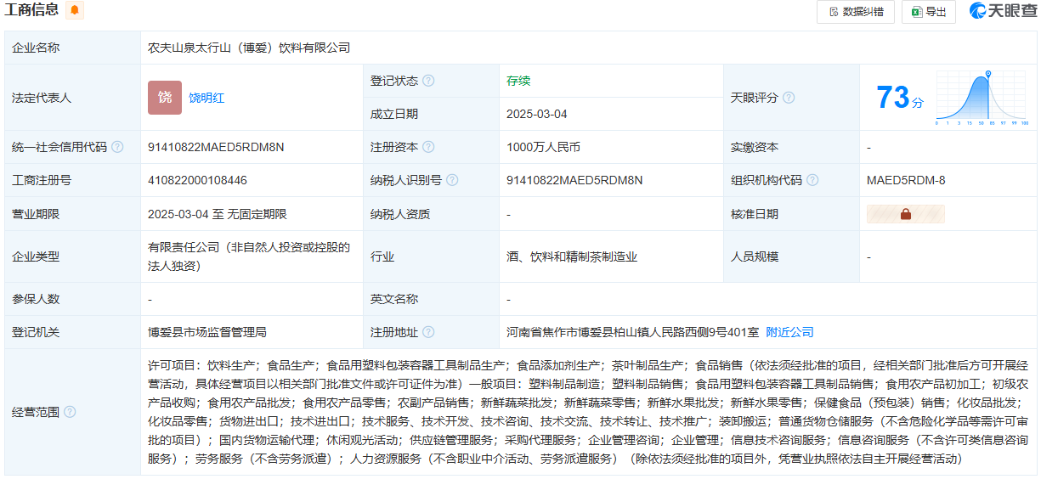Click help icon beside 组织机构代码
The image size is (1041, 479).
coord(812,180)
